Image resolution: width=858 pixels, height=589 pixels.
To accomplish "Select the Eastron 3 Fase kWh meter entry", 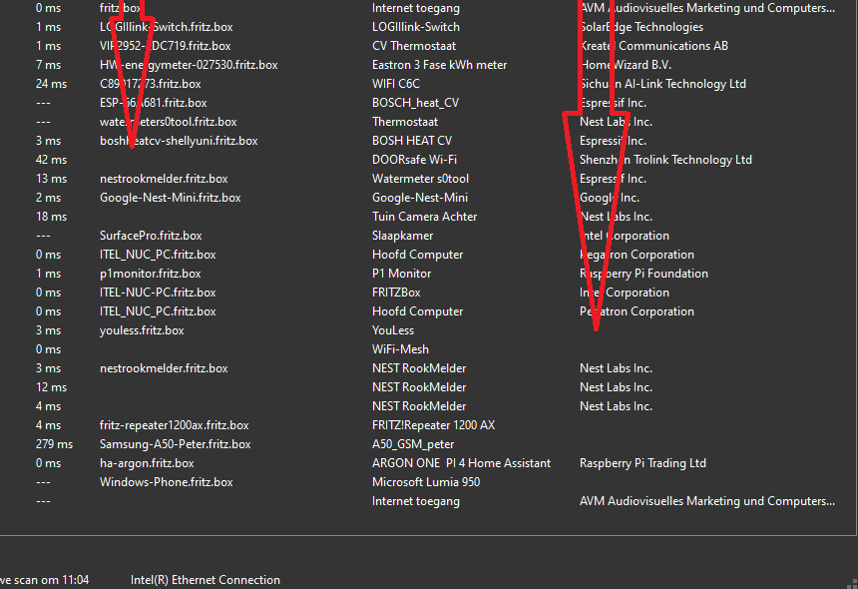I will pos(439,65).
